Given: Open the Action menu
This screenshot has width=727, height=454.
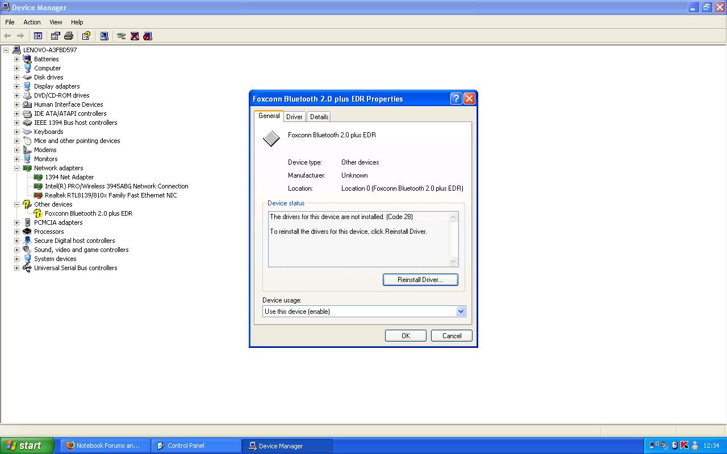Looking at the screenshot, I should (x=32, y=22).
